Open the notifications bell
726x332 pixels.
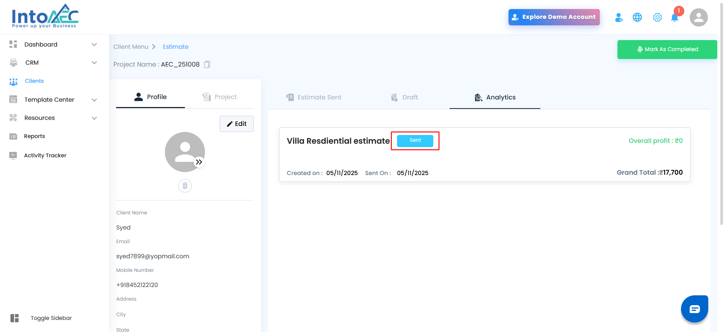tap(675, 18)
